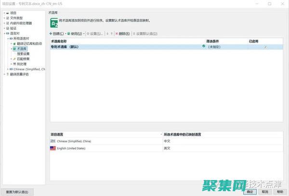The width and height of the screenshot is (289, 196).
Task: Expand the 文件类型 tree node
Action: tap(4, 18)
